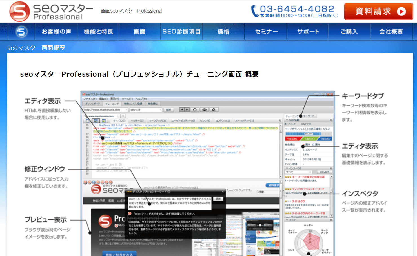Click the 'seoマスター画面概要' section title
The height and width of the screenshot is (256, 417).
point(36,48)
